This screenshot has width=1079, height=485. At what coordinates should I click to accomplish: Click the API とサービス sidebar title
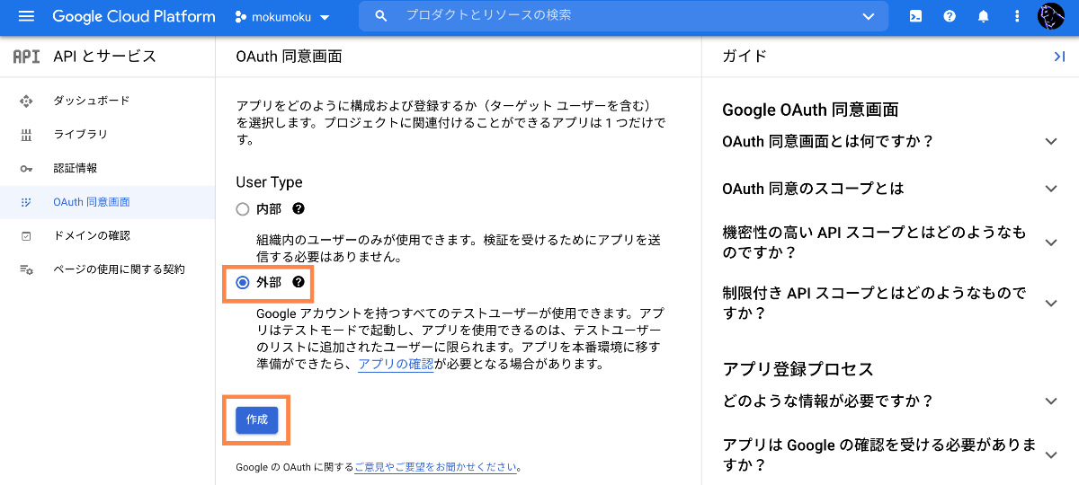(x=104, y=57)
